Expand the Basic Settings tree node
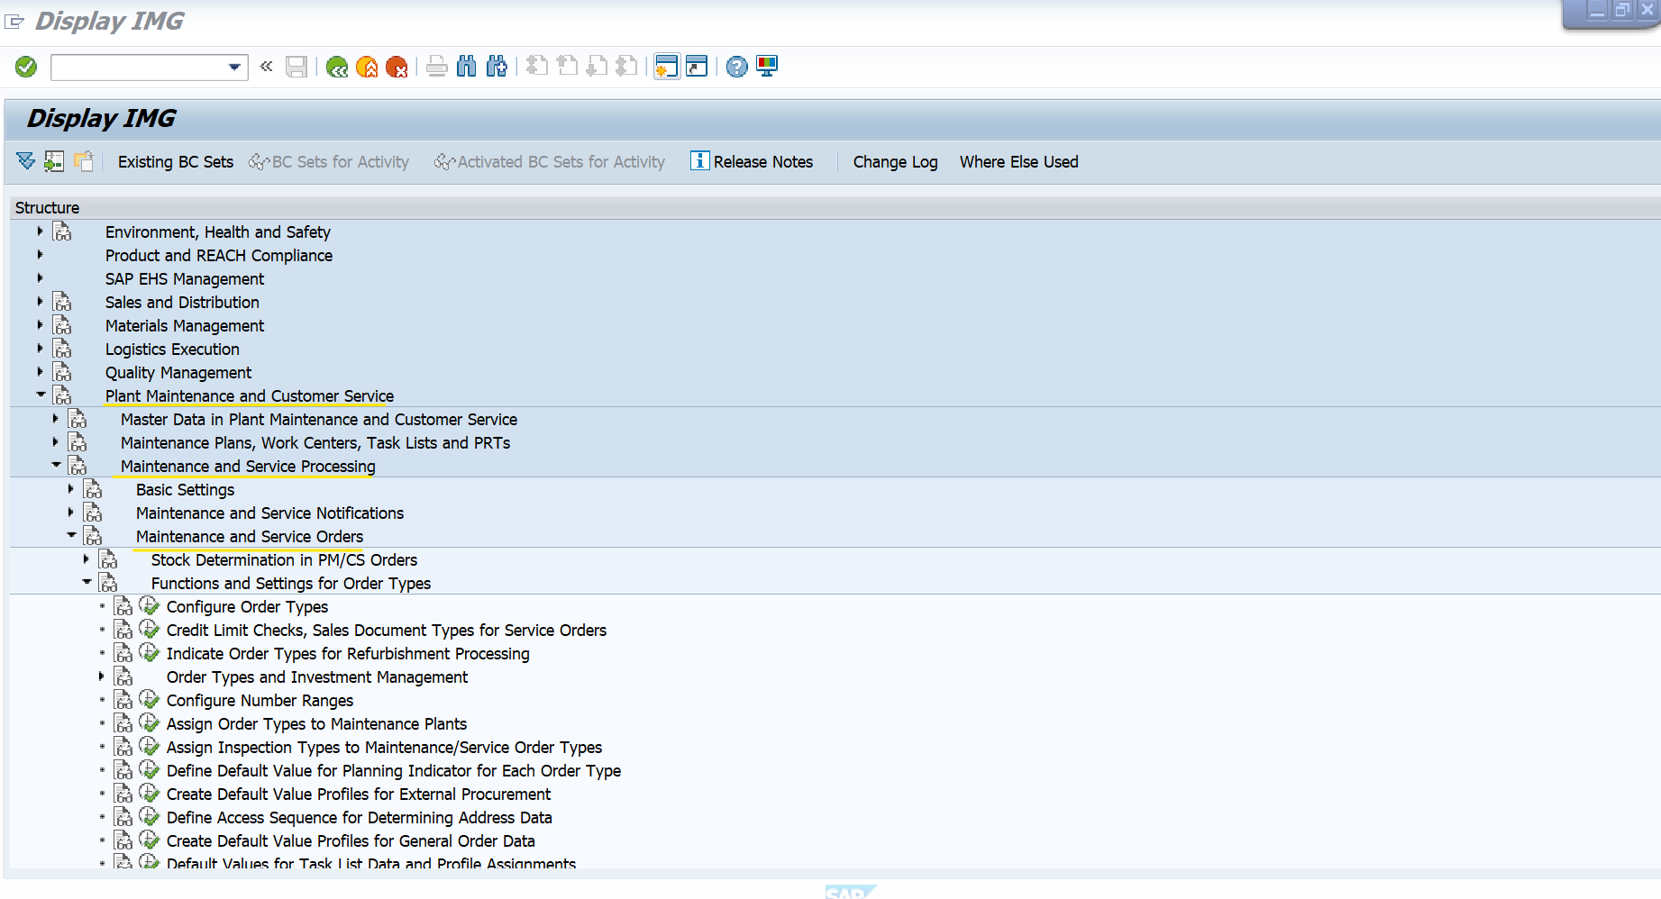The image size is (1661, 899). click(x=71, y=489)
